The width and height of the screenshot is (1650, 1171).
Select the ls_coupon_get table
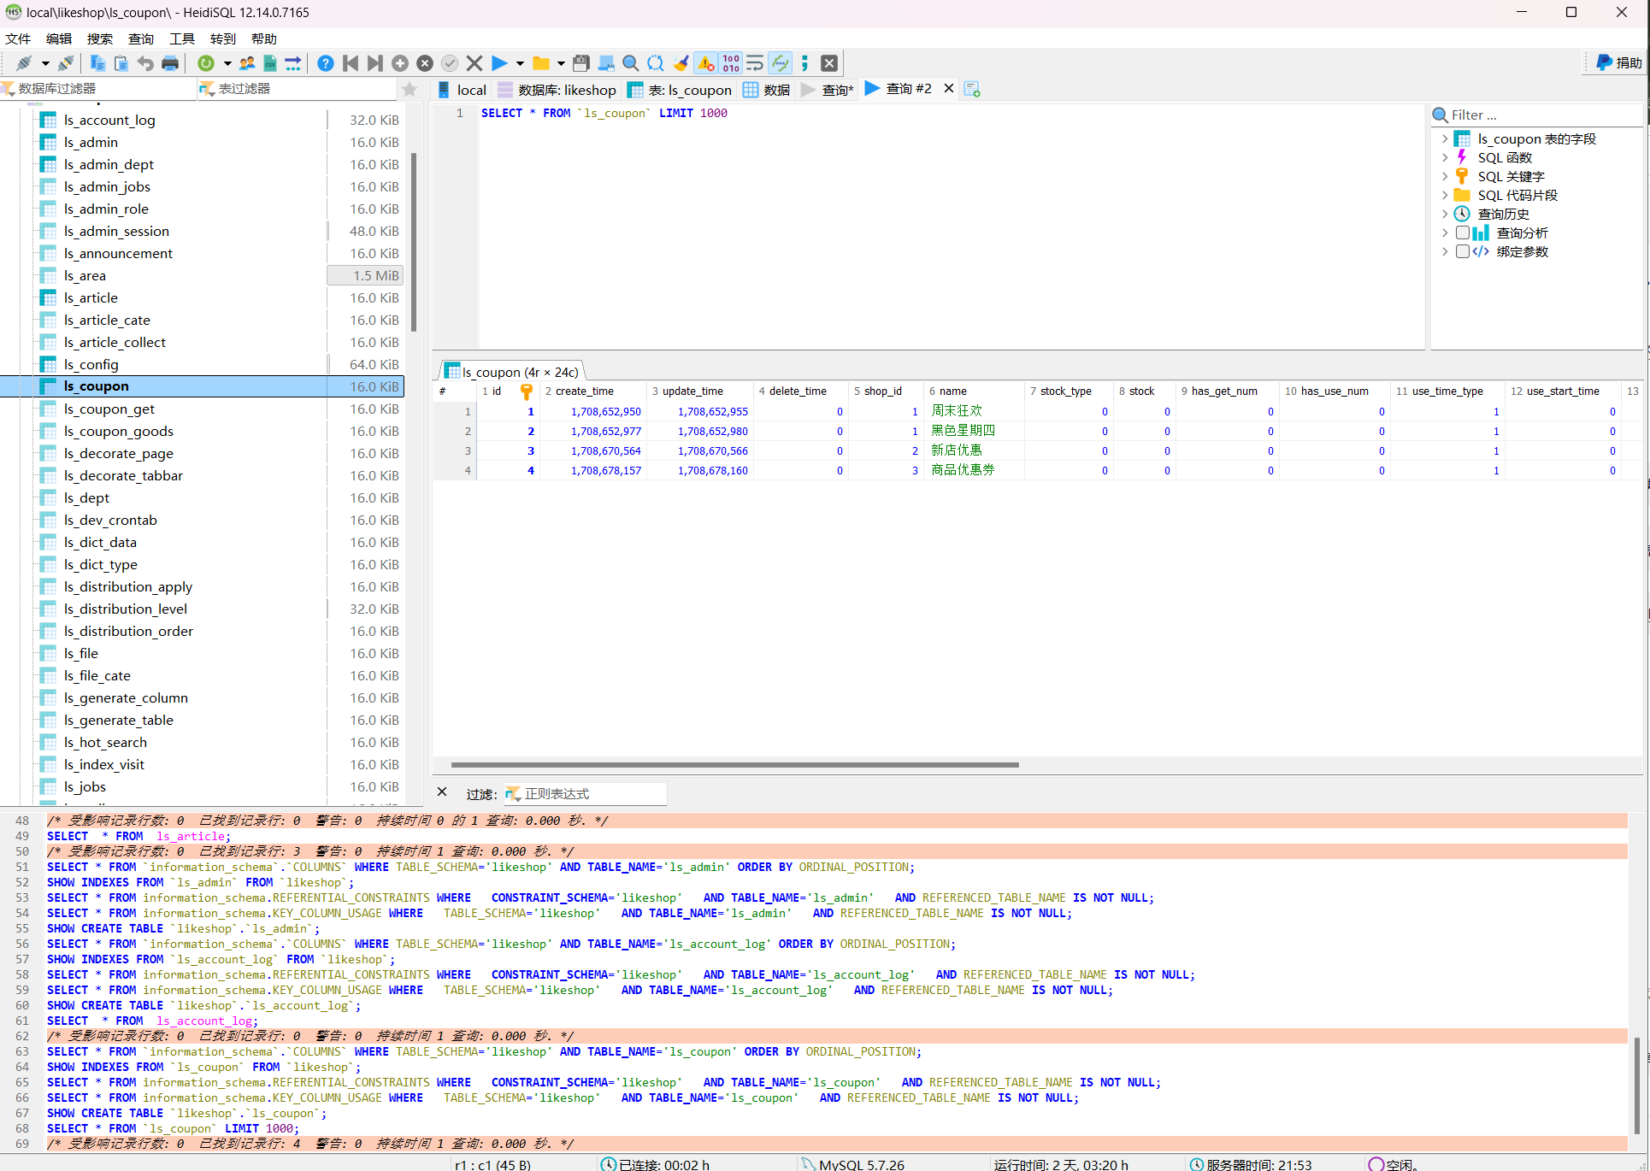coord(109,409)
